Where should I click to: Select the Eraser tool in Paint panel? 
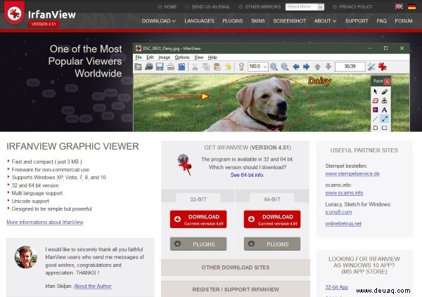tap(376, 101)
